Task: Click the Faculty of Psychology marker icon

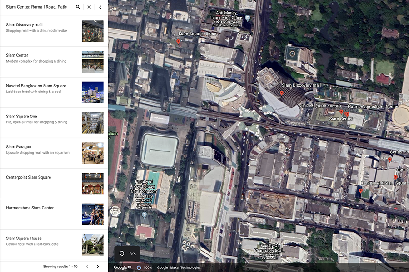Action: pyautogui.click(x=144, y=214)
